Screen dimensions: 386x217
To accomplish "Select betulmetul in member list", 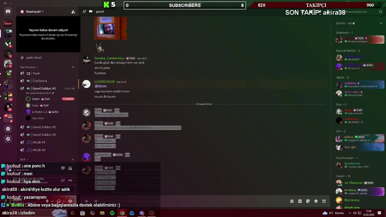I will [x=360, y=165].
